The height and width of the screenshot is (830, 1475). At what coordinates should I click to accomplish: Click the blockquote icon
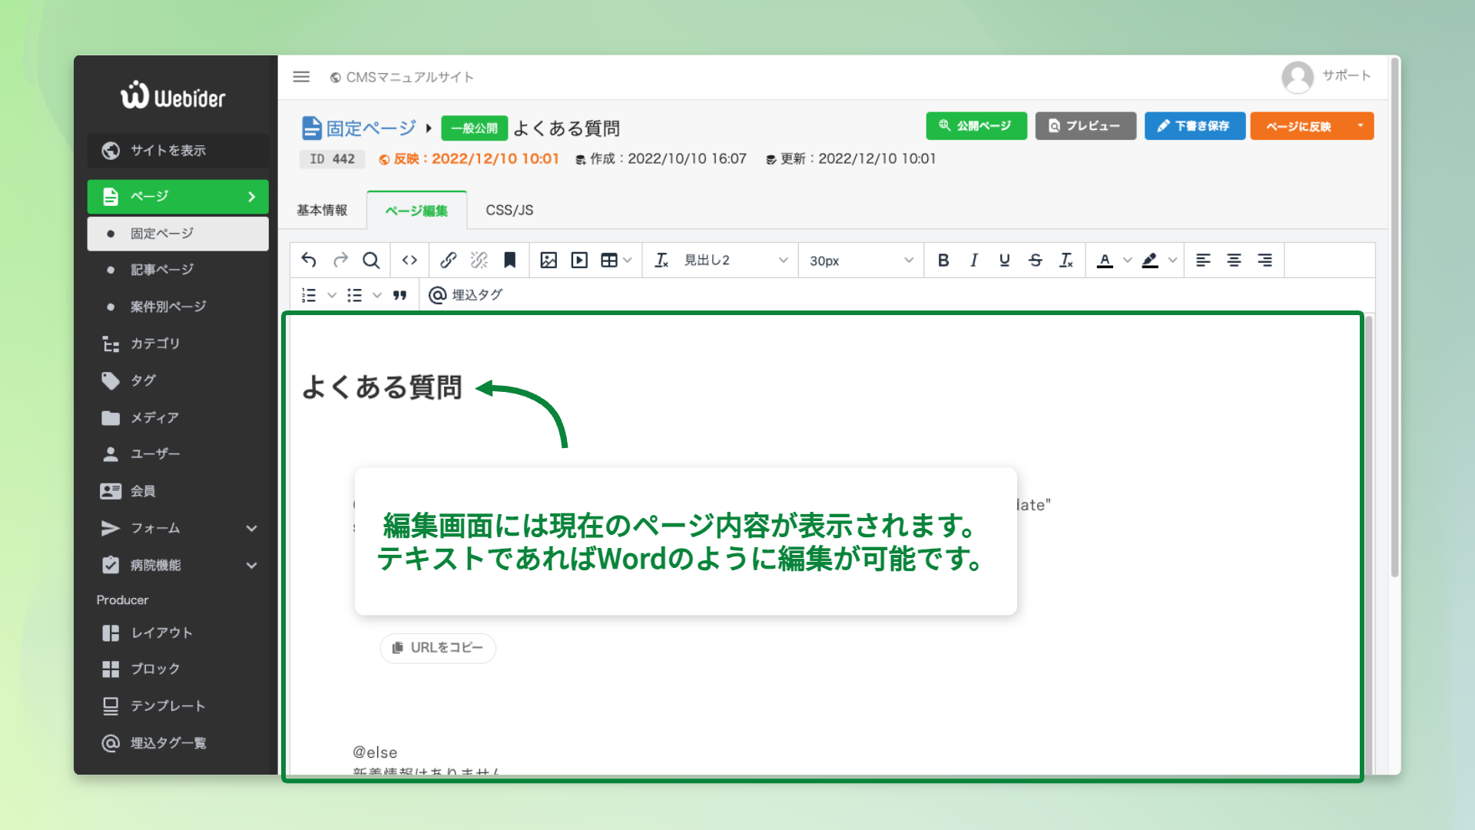click(x=399, y=295)
